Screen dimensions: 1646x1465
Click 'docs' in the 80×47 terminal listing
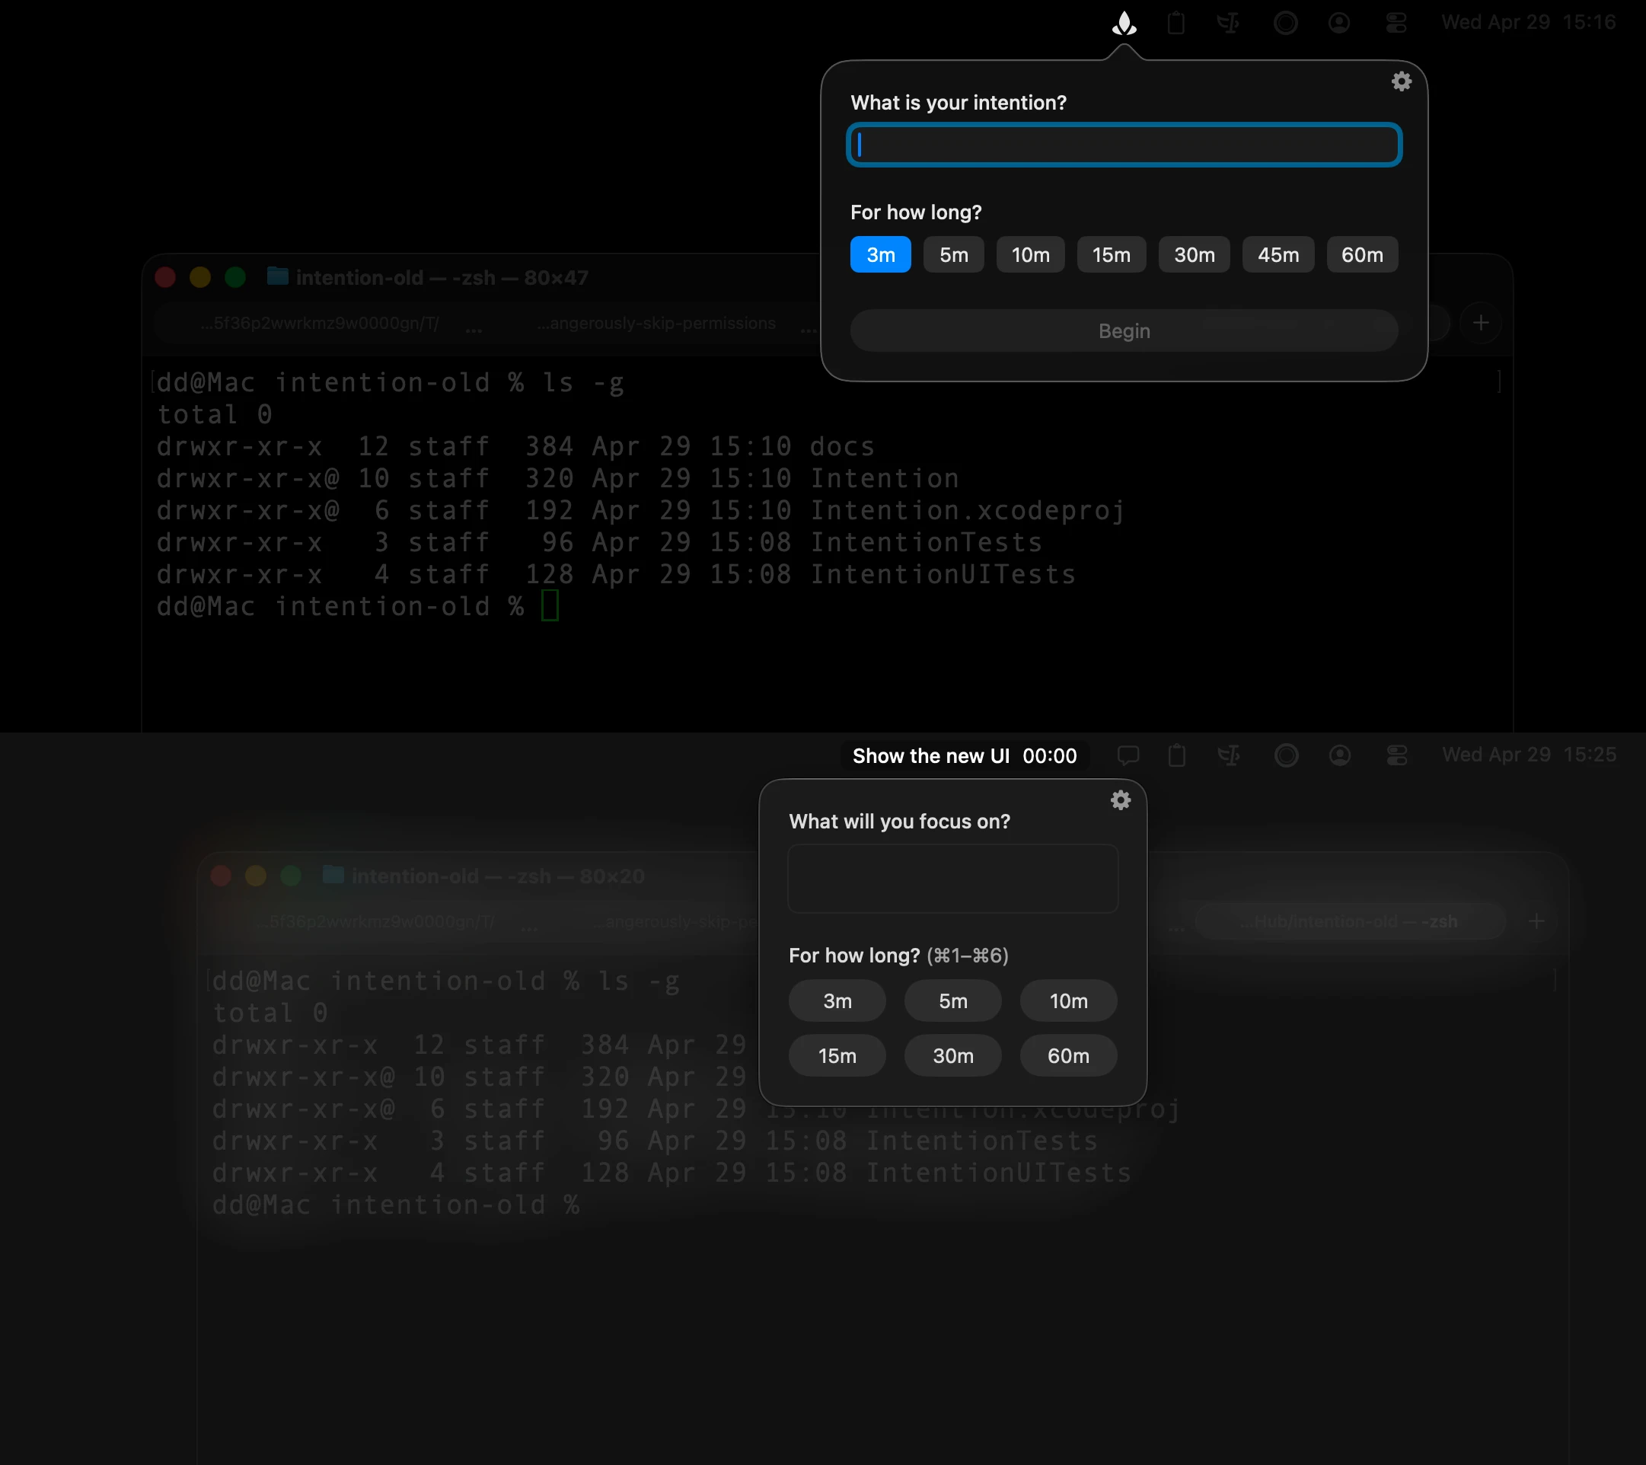click(x=841, y=446)
